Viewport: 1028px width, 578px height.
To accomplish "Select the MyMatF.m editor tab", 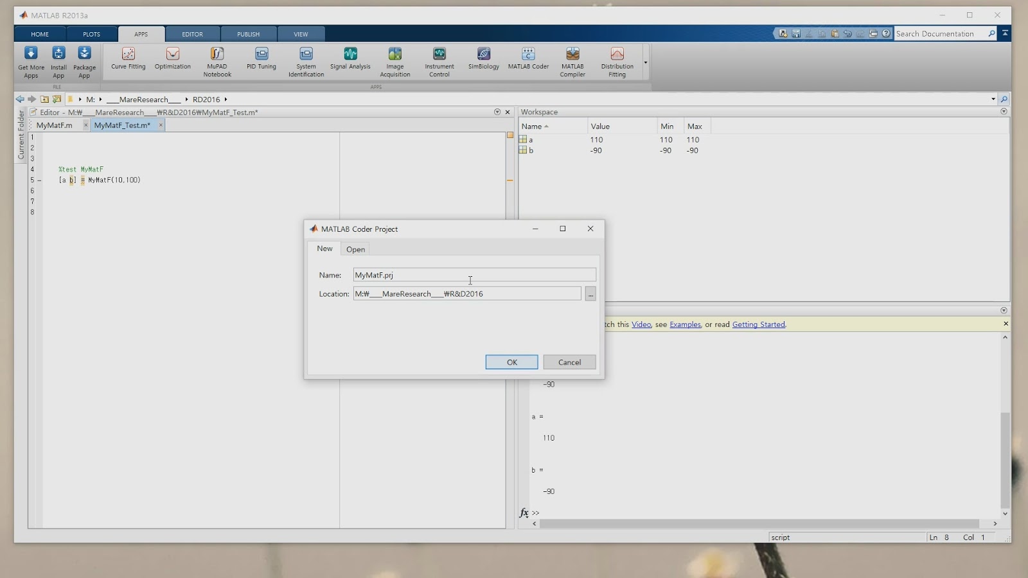I will click(55, 125).
